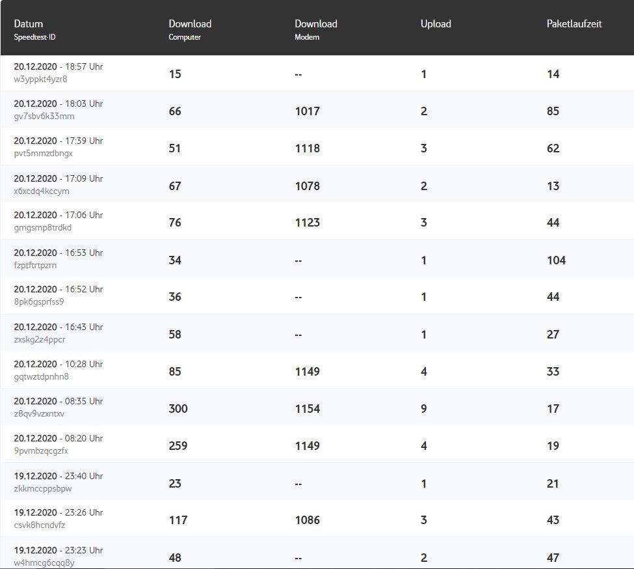Click the 19.12.2020 23:40 Uhr entry
634x569 pixels.
(58, 477)
